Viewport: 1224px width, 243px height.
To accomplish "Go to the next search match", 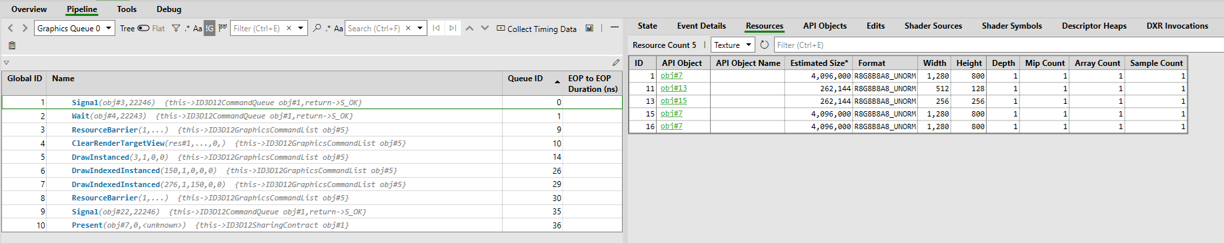I will (x=485, y=28).
